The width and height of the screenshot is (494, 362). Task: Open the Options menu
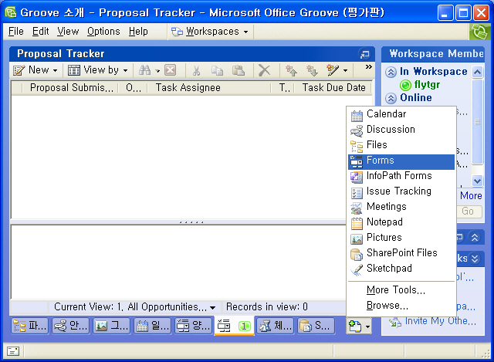point(103,32)
